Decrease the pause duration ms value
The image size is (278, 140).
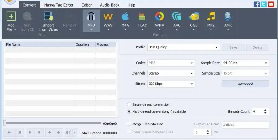click(x=208, y=133)
